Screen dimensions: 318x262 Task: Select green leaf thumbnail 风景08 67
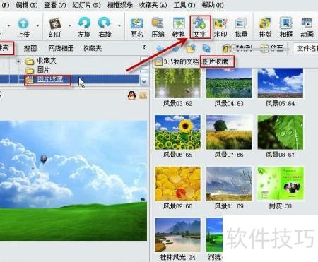coord(281,132)
